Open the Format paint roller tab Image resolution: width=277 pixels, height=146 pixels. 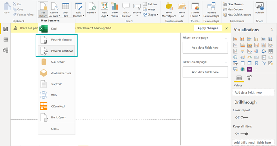pos(249,78)
